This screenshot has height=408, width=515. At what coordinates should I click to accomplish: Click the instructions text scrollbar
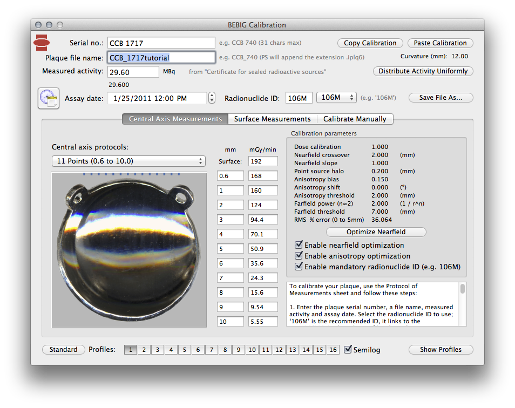point(463,304)
